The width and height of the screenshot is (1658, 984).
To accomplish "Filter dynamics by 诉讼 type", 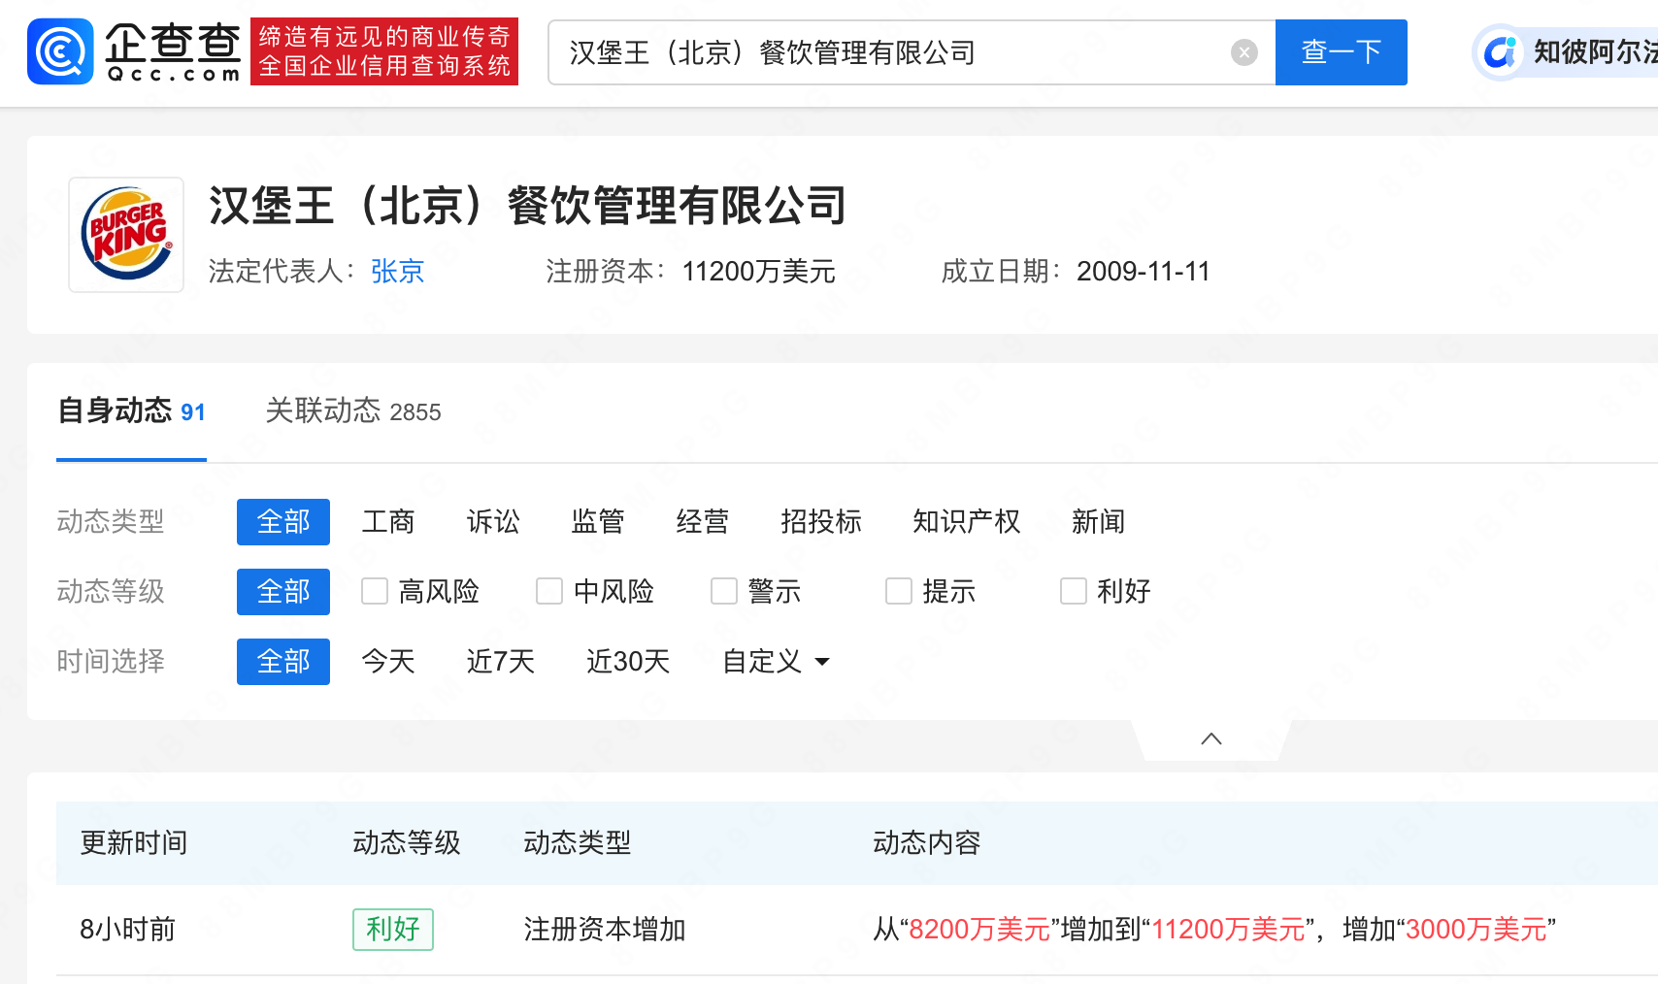I will [492, 522].
